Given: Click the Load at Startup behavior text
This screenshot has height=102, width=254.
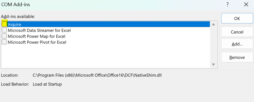Looking at the screenshot, I should coord(47,84).
